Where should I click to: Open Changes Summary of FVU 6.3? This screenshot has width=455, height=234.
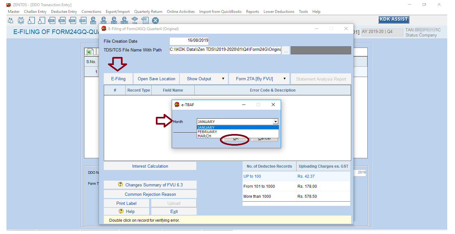150,185
